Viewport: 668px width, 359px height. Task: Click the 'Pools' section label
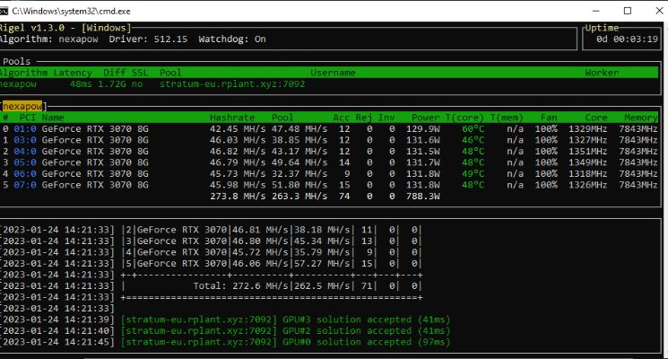(x=17, y=61)
